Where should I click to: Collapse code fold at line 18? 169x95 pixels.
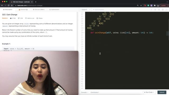(x=84, y=28)
